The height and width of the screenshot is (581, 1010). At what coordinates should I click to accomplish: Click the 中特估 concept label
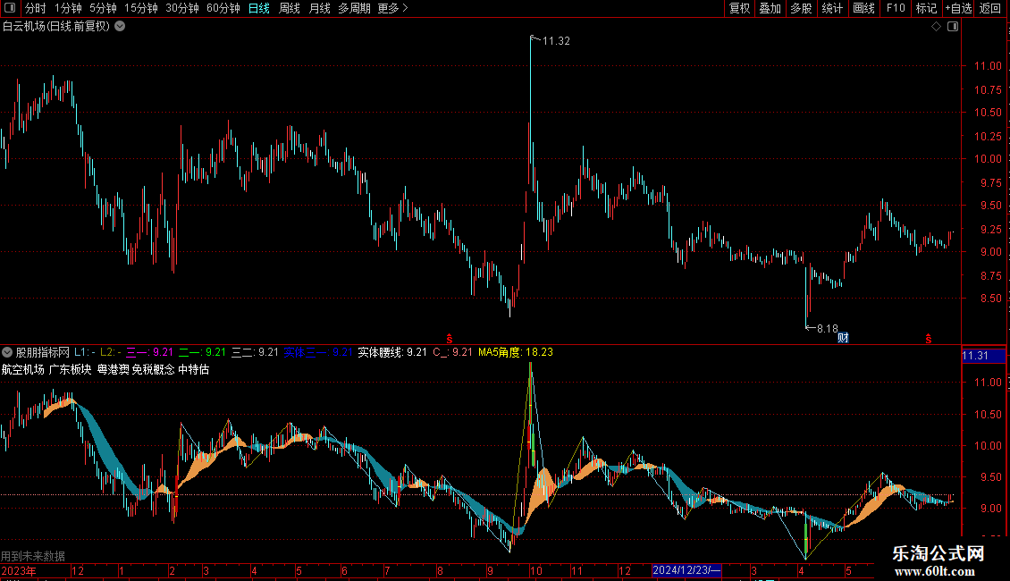coord(193,370)
